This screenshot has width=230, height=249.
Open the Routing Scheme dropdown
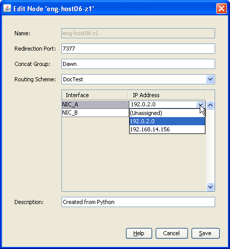[210, 79]
